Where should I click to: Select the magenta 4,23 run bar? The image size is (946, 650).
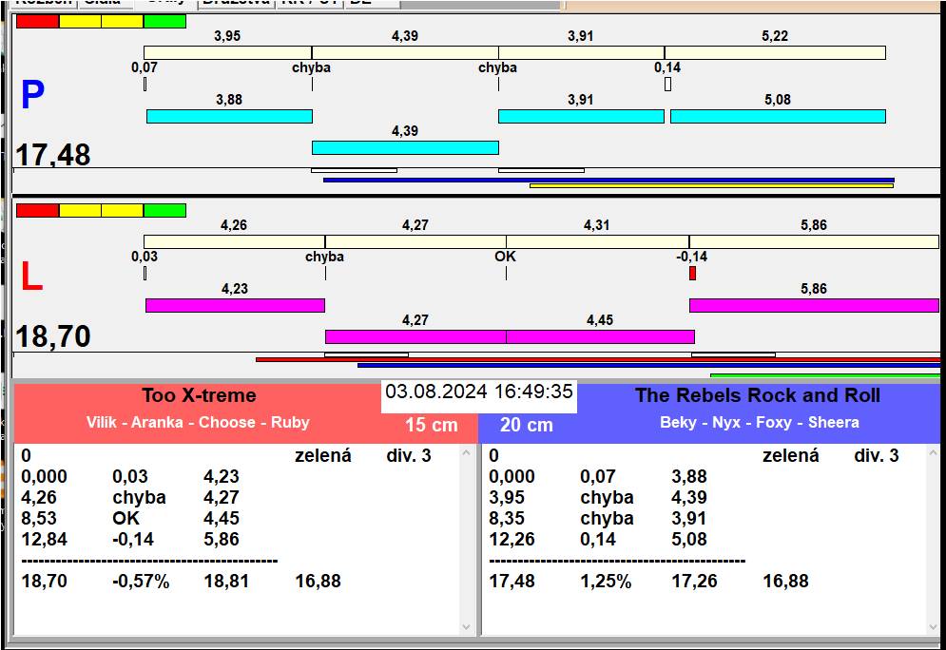[235, 305]
